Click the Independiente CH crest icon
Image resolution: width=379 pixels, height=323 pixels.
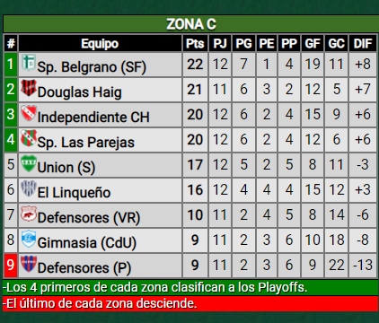29,113
